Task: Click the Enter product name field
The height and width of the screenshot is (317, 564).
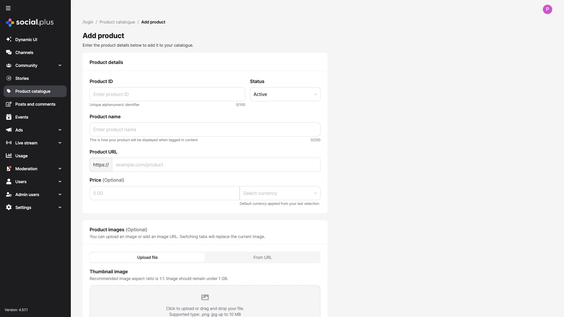Action: 205,129
